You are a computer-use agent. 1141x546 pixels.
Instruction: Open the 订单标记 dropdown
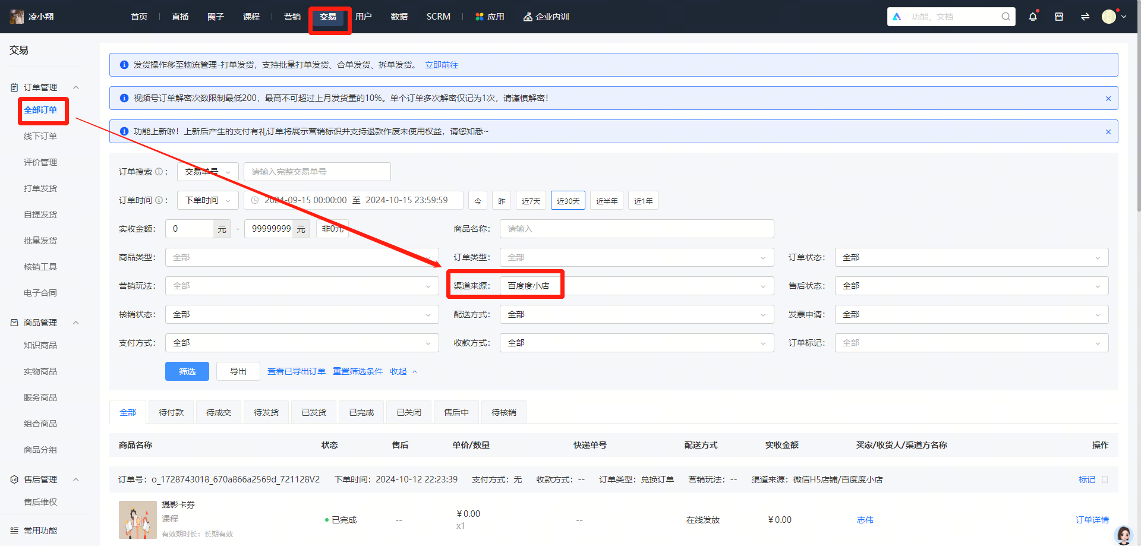pyautogui.click(x=972, y=343)
